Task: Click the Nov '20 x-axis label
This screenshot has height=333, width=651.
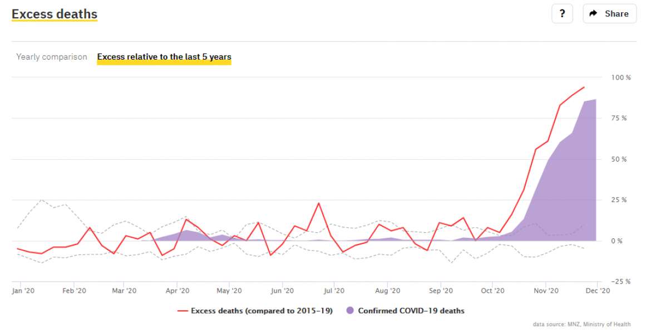Action: click(546, 291)
